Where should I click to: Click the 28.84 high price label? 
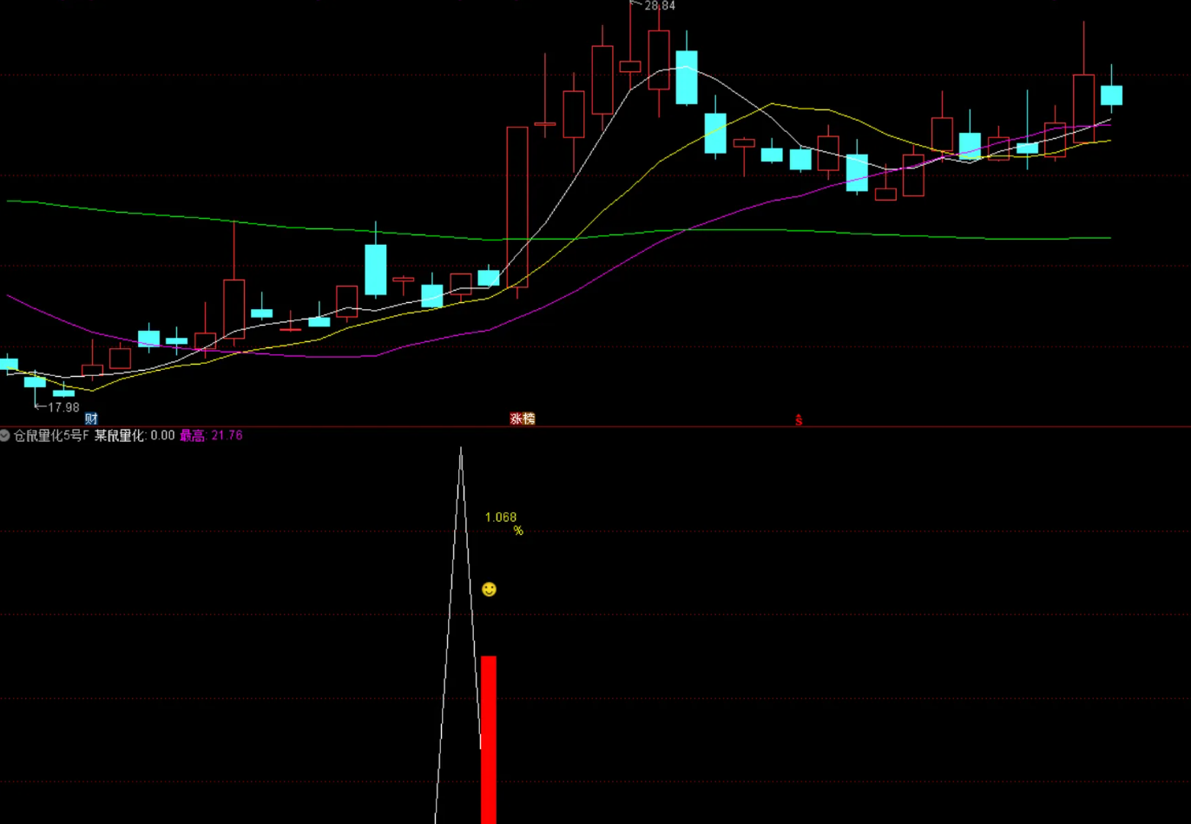[x=660, y=6]
